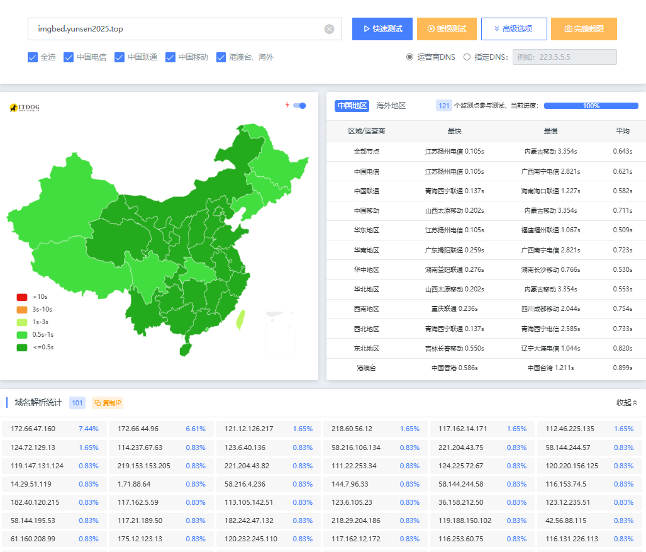Switch to the 海外地区 tab
This screenshot has height=552, width=646.
pos(391,106)
